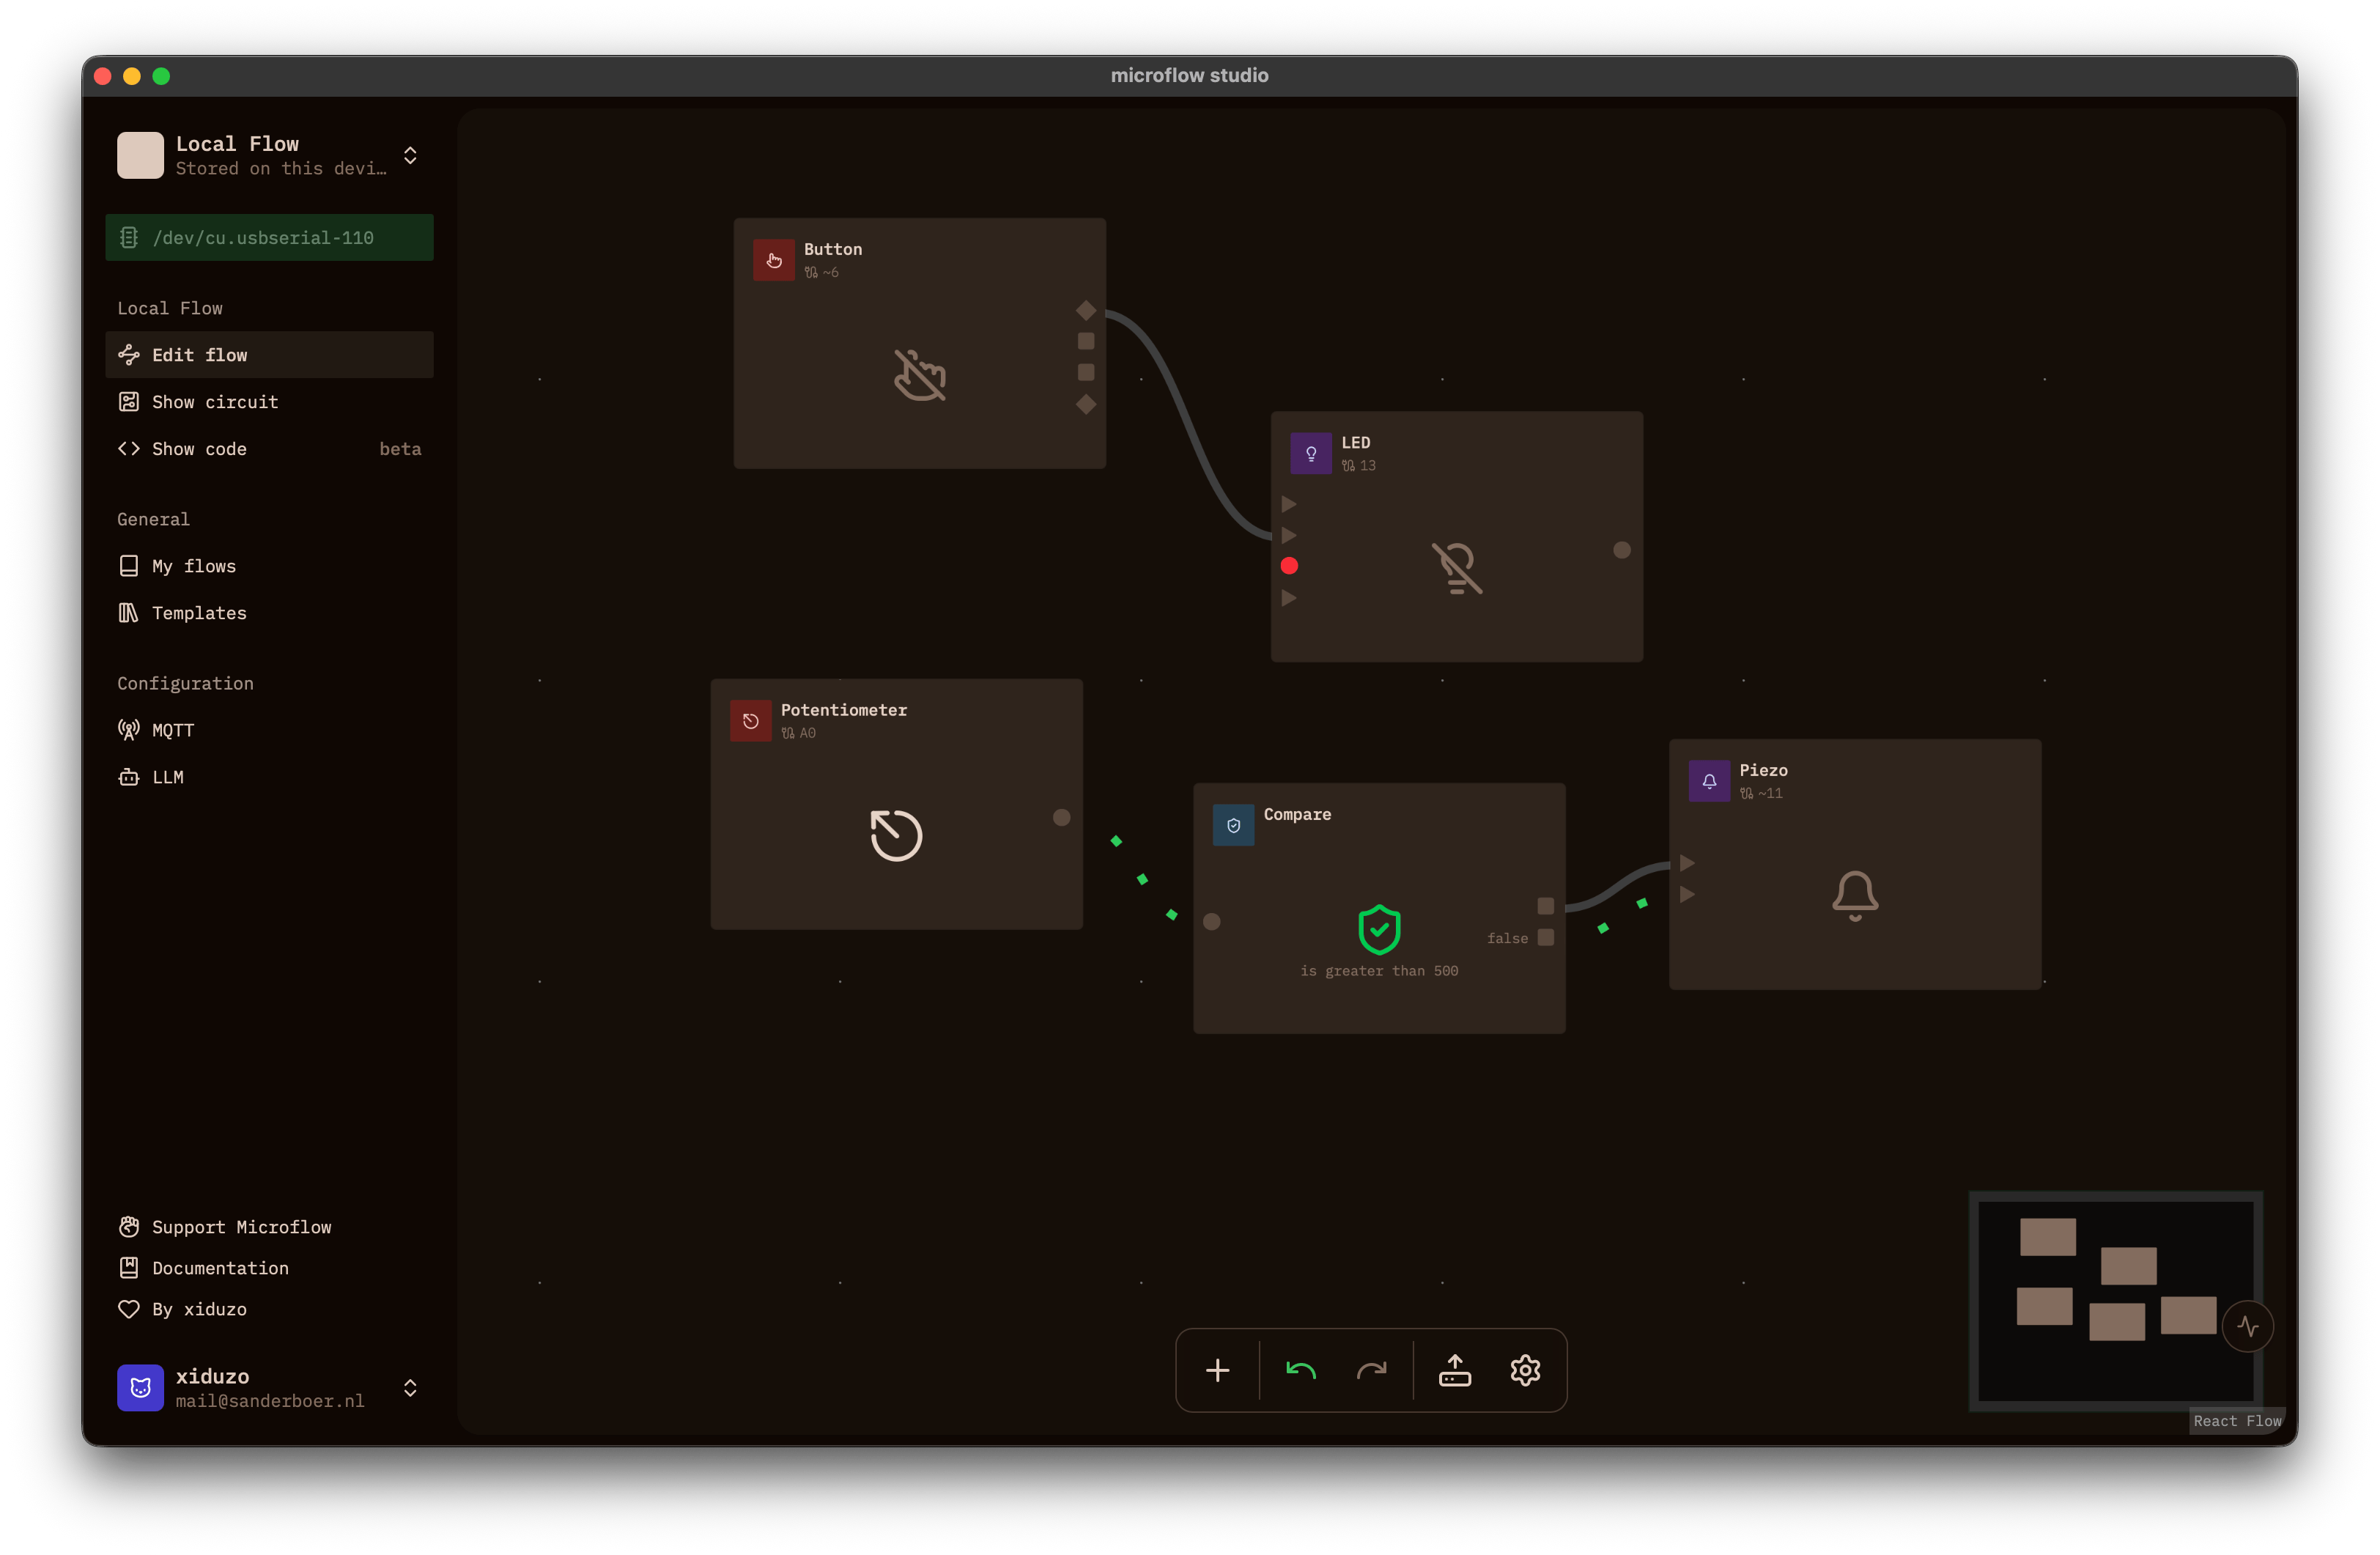Click the add node plus icon
The image size is (2380, 1555).
[x=1217, y=1370]
